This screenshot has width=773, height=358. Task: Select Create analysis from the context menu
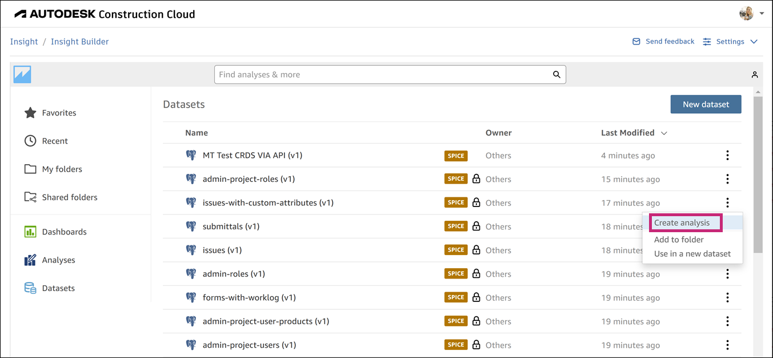[x=684, y=222]
